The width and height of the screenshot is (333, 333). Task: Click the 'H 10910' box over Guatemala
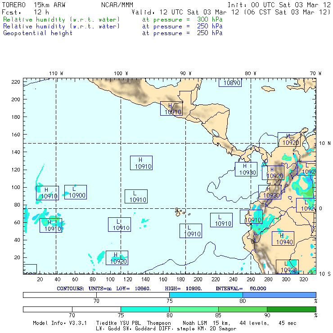click(171, 108)
